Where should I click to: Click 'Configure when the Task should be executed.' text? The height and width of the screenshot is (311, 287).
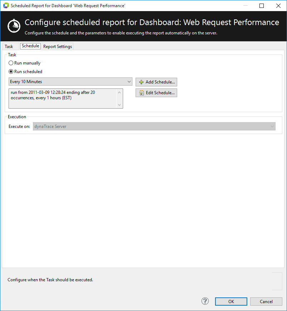50,280
